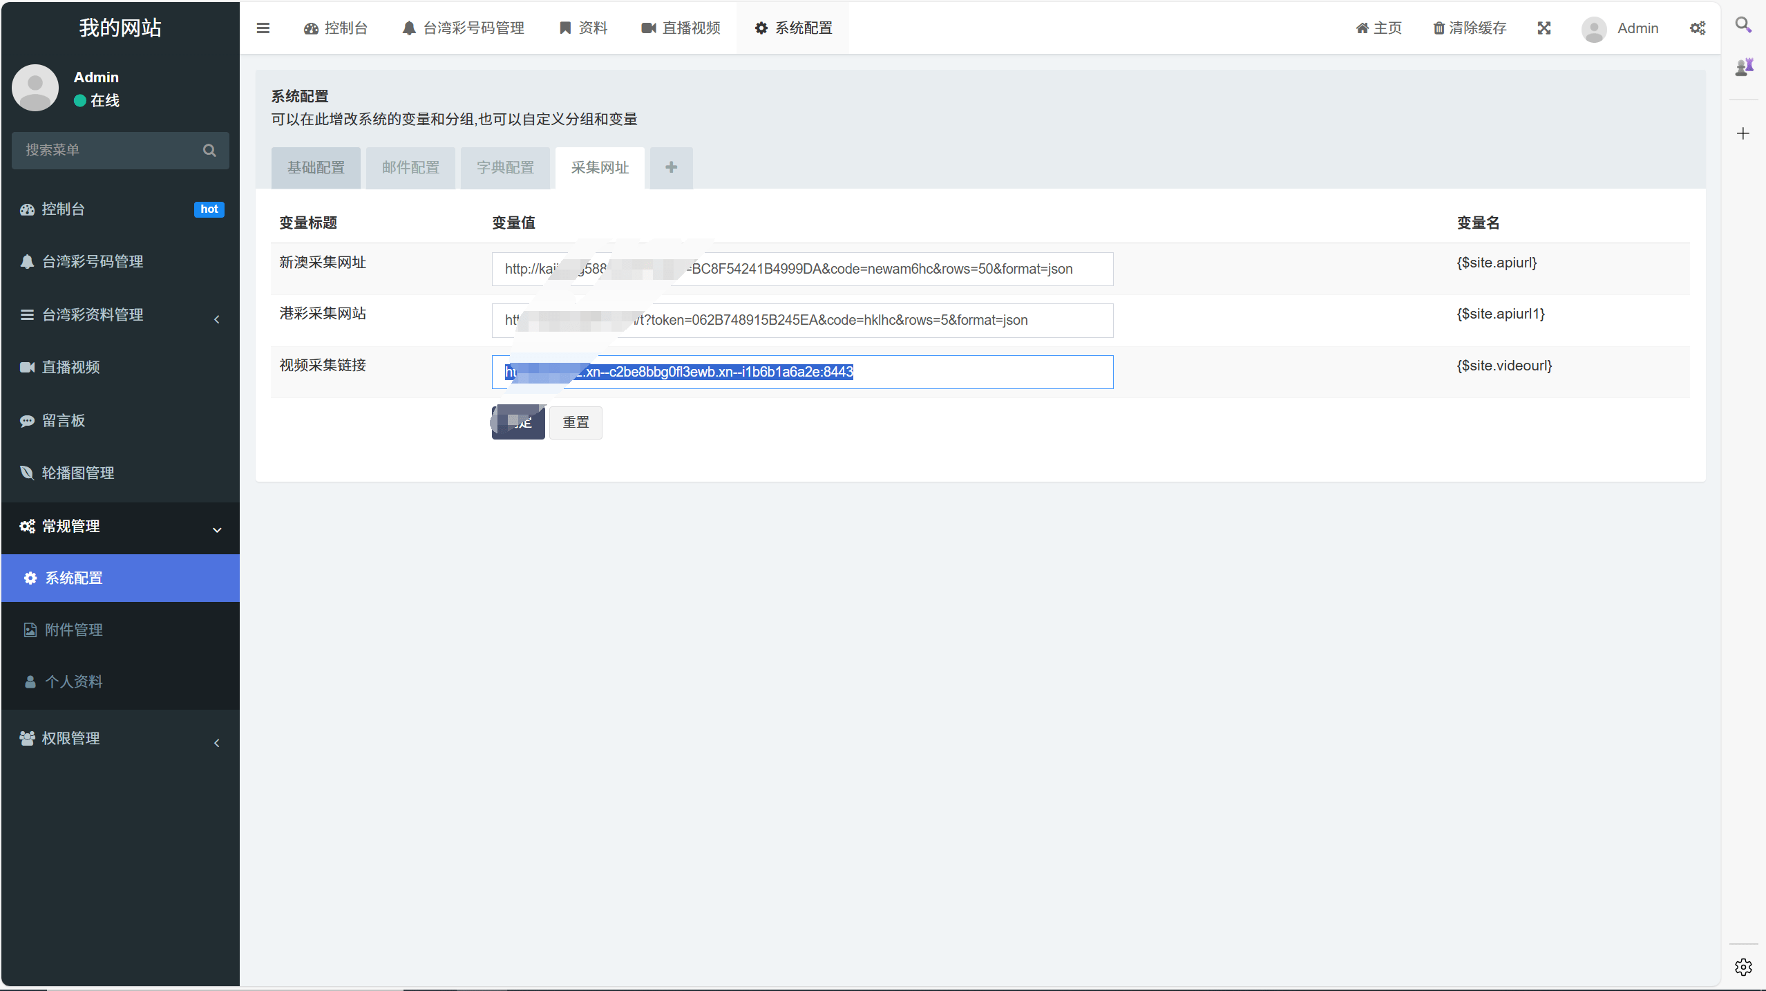Click the browser sidebar search magnifier icon

coord(1743,25)
